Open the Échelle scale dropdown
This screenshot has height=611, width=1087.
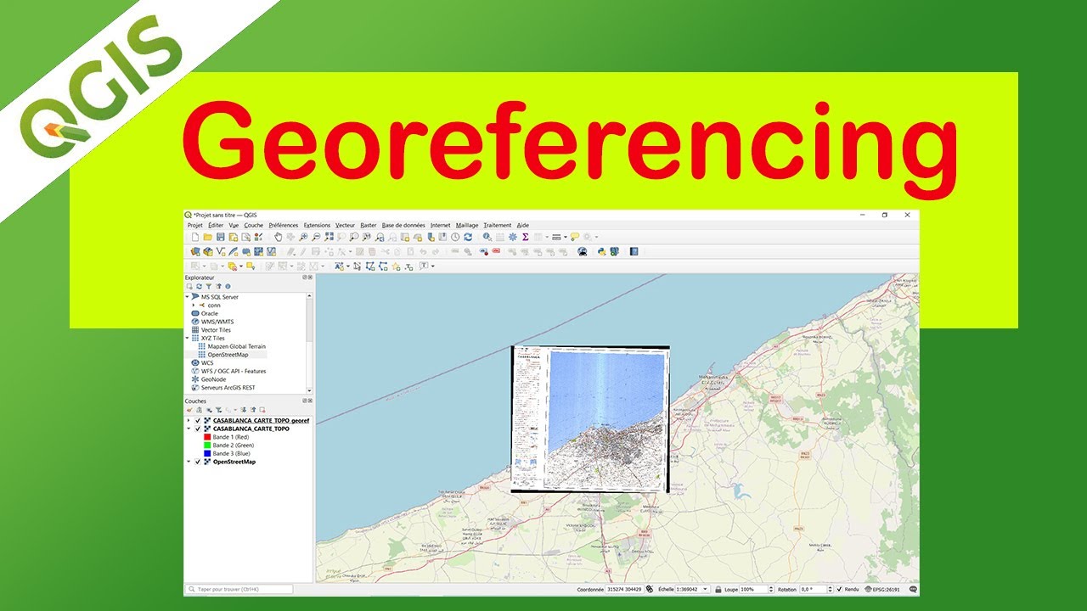point(706,589)
